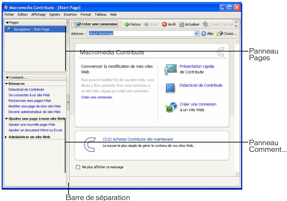This screenshot has height=201, width=287.
Task: Click toolbar overflow chevron at right end
Action: (x=236, y=24)
